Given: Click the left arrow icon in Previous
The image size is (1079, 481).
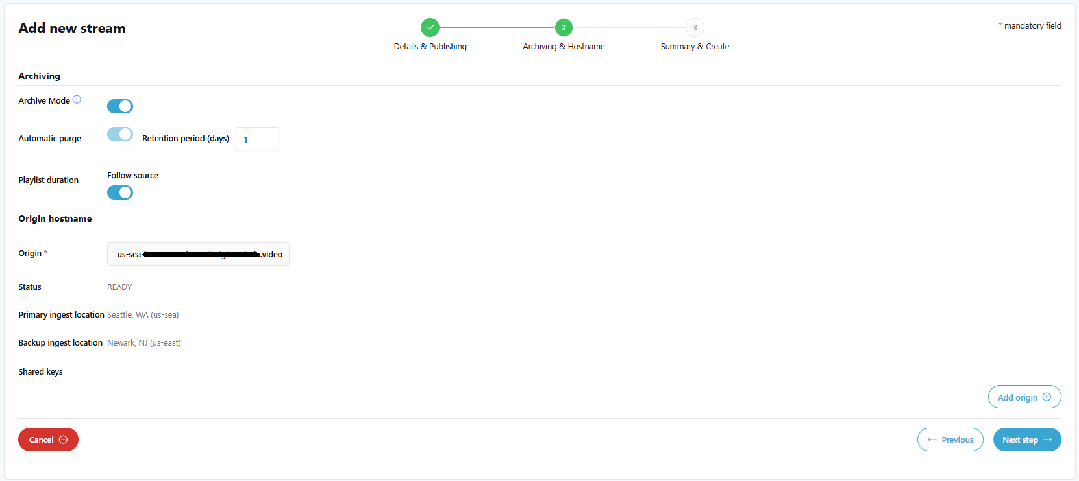Looking at the screenshot, I should 932,440.
